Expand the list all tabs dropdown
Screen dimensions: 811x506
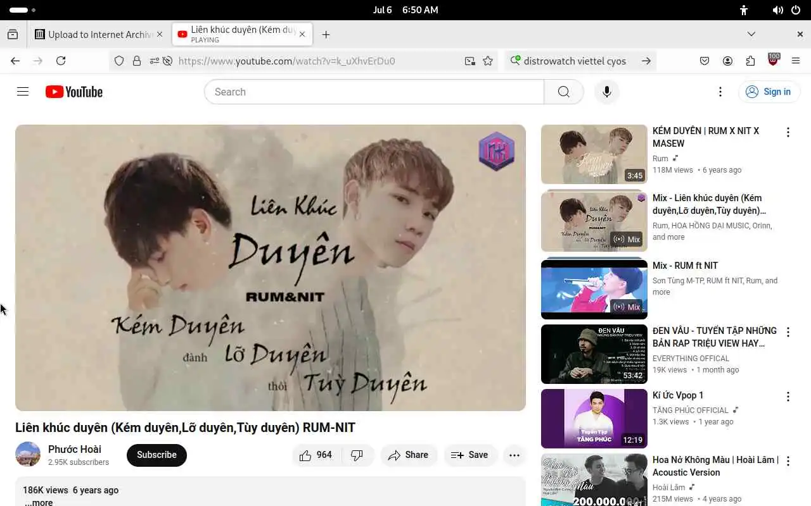751,34
